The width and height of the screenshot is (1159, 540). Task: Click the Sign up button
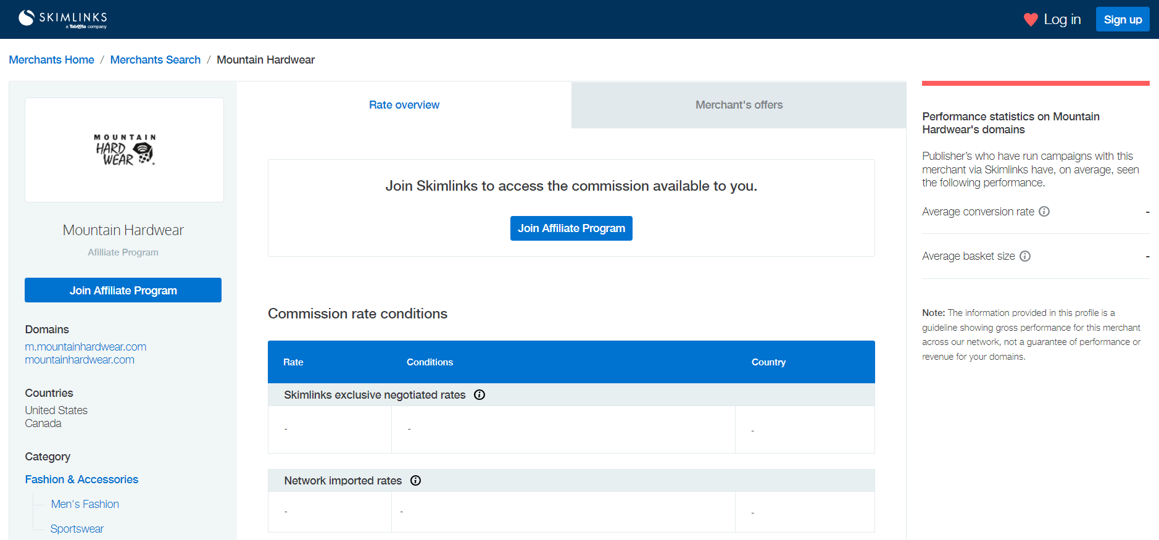tap(1122, 20)
